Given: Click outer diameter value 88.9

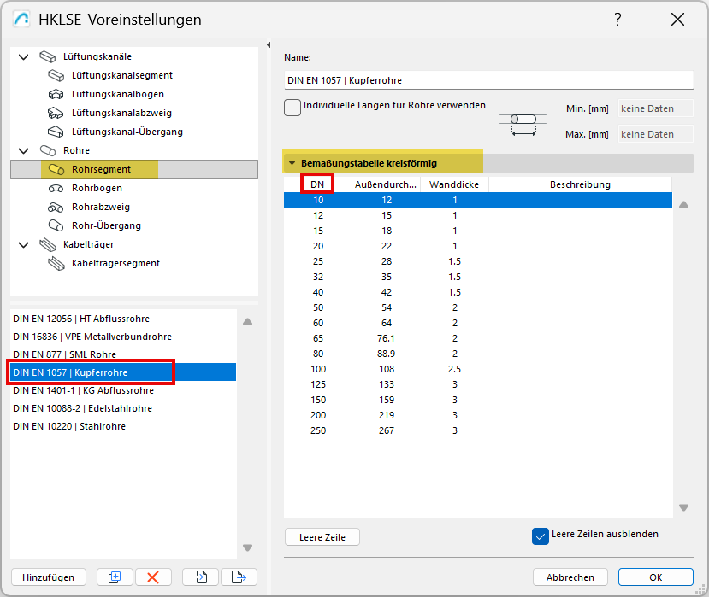Looking at the screenshot, I should point(386,354).
